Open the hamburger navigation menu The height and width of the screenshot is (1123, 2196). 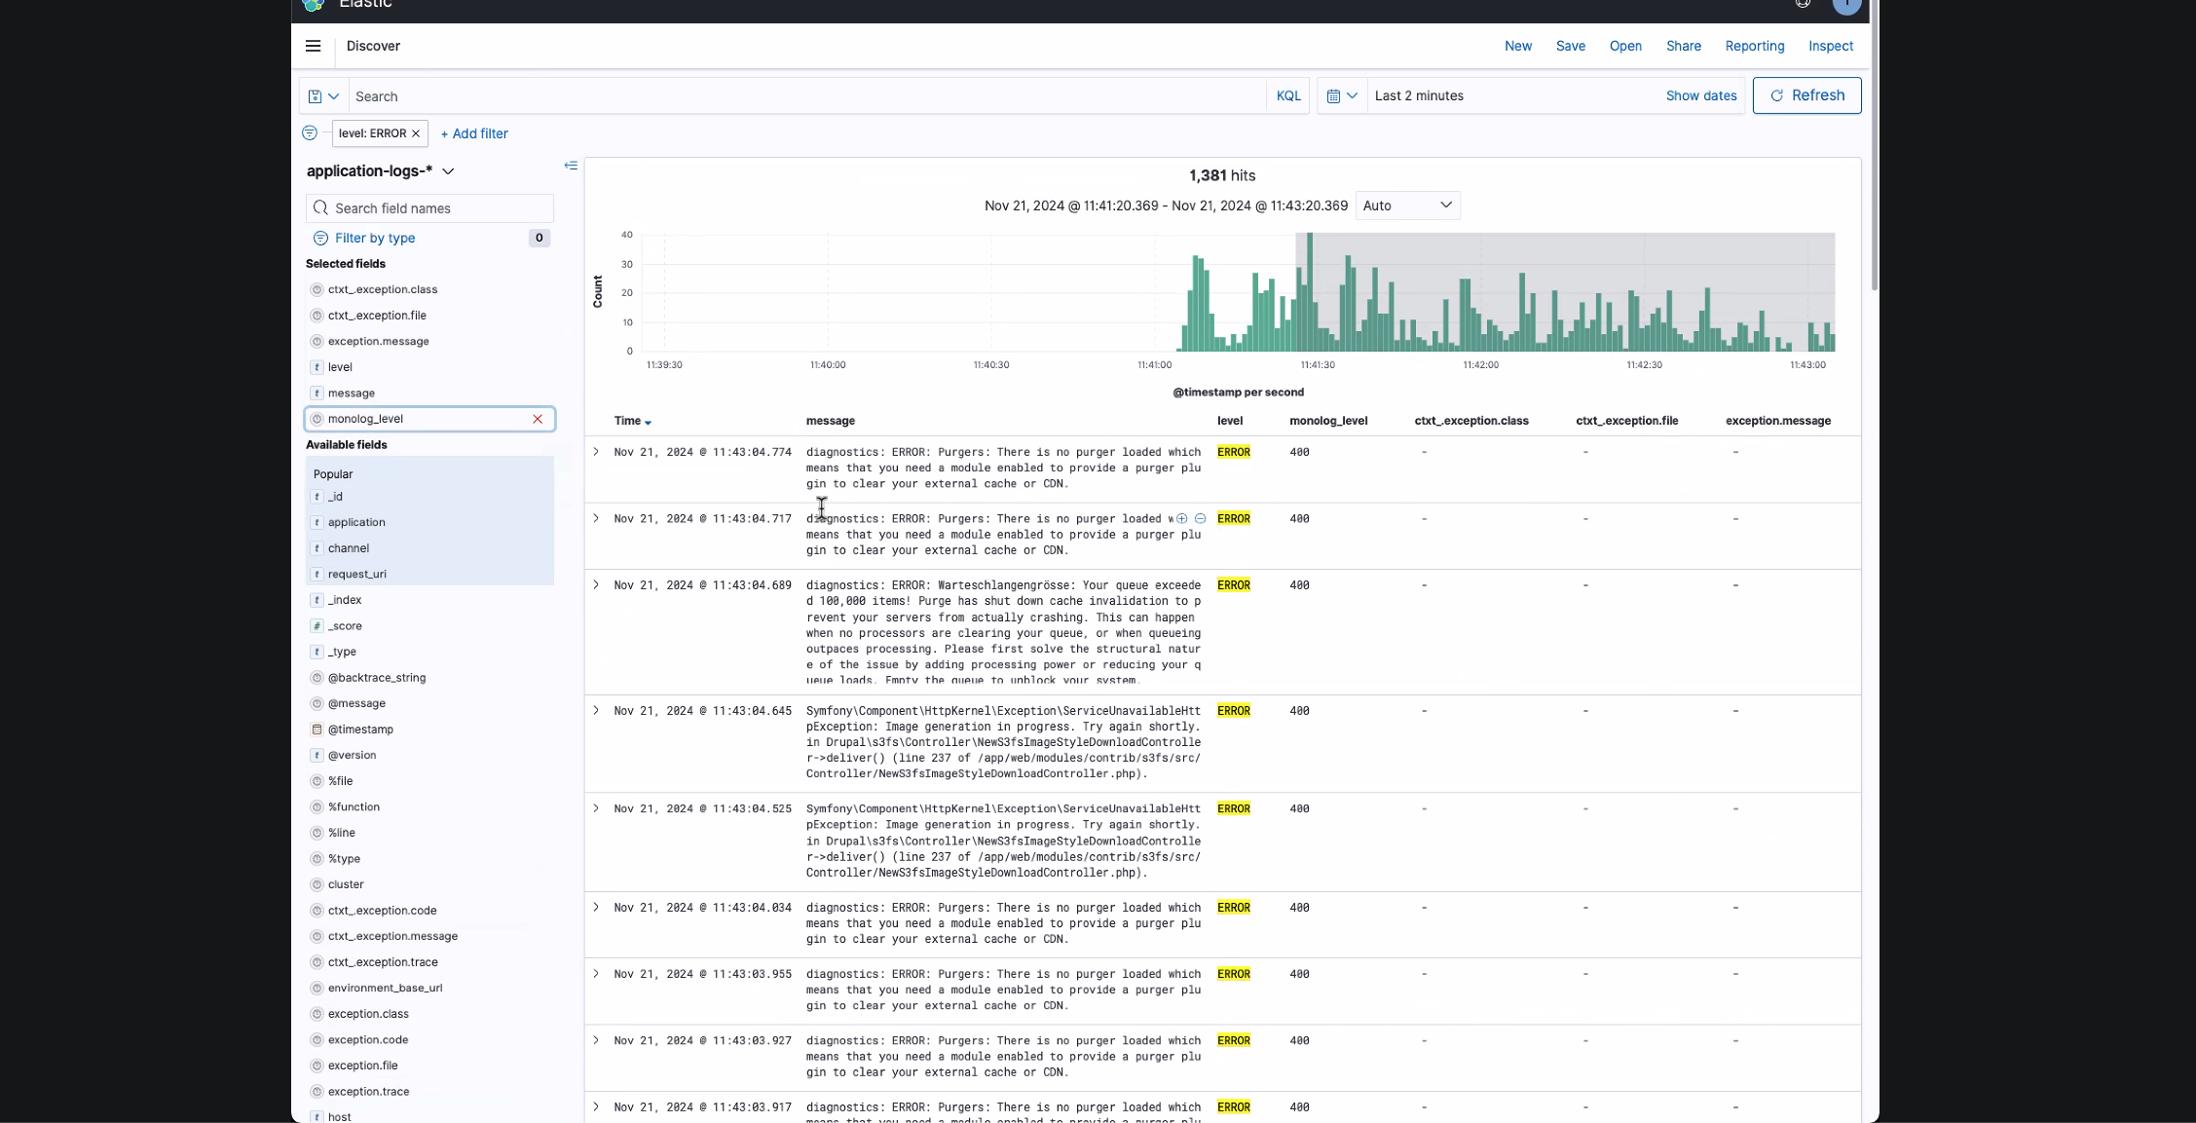tap(313, 46)
